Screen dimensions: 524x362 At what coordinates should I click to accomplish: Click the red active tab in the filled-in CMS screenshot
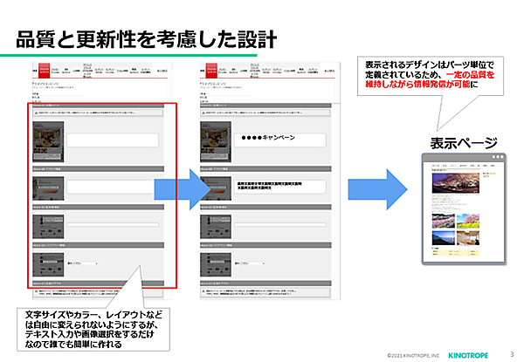[x=211, y=70]
